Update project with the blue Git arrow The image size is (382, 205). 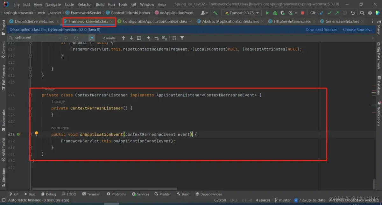pyautogui.click(x=322, y=13)
